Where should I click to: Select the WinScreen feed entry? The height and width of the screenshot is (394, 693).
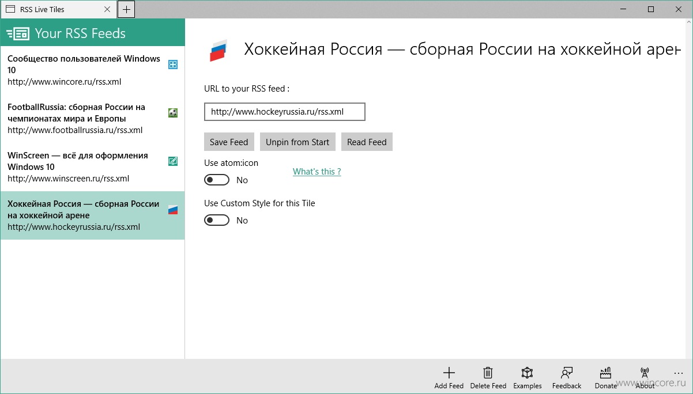pos(92,167)
